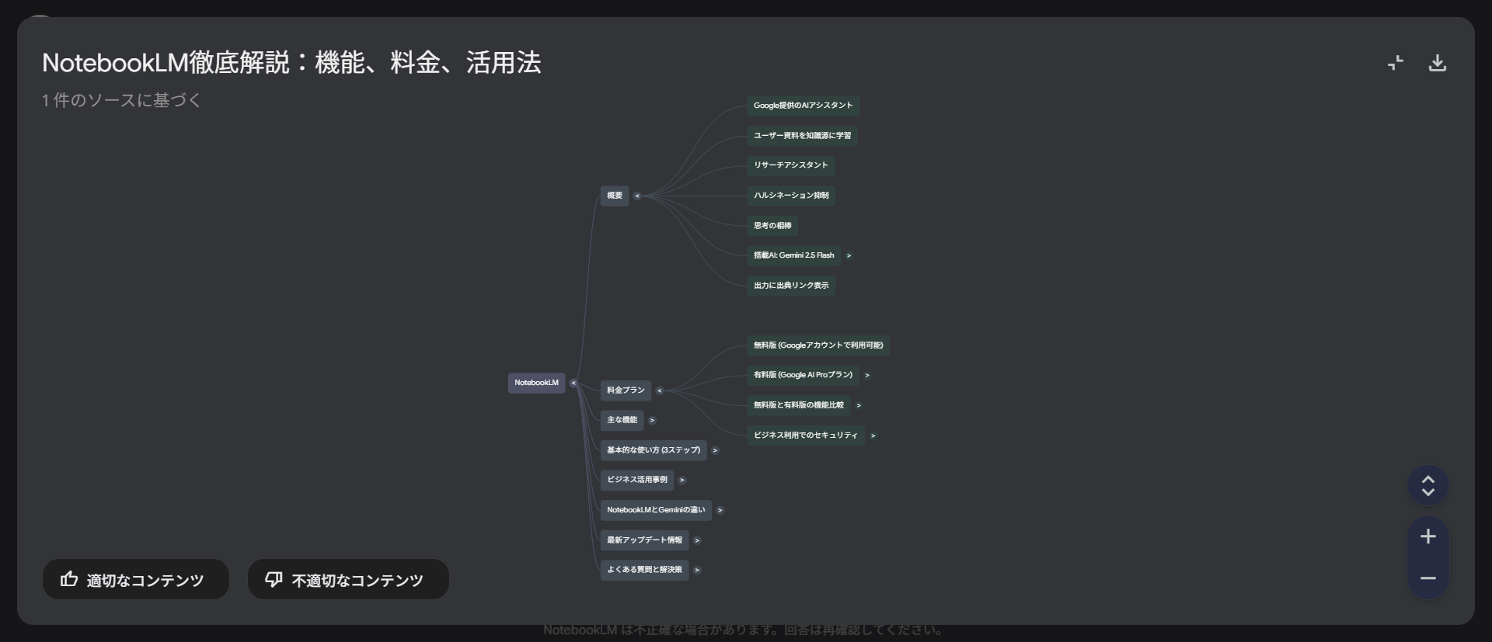Screen dimensions: 1492x642
Task: Expand the 主な機能 branch arrow
Action: [x=652, y=421]
